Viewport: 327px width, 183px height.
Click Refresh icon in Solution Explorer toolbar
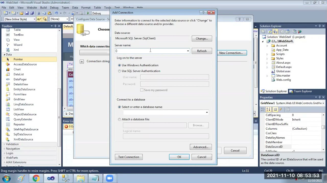tap(270, 32)
